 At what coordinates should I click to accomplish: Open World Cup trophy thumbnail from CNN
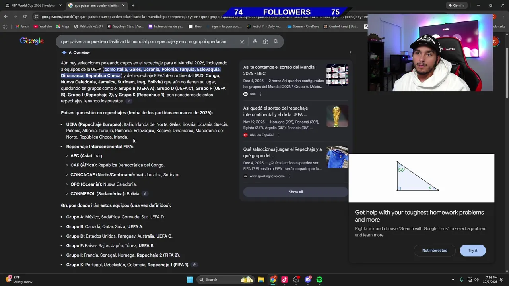point(337,116)
